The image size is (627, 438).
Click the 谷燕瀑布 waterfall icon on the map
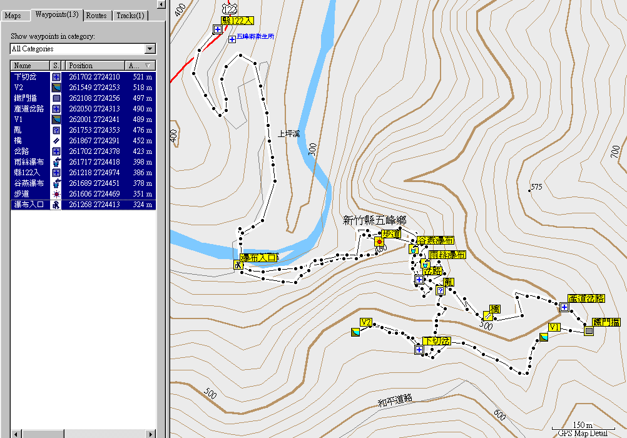pos(414,250)
